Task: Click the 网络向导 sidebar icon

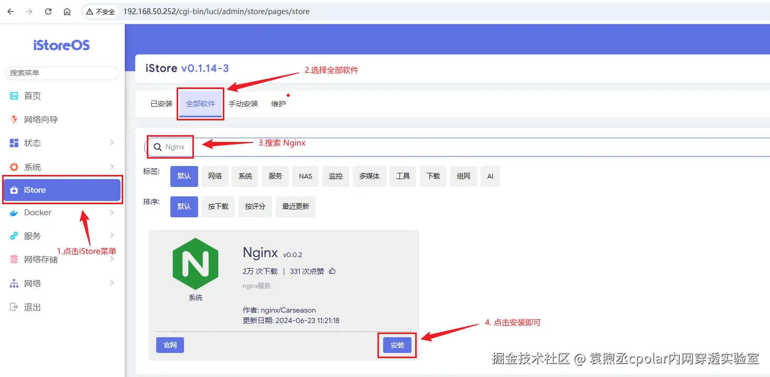Action: (x=14, y=119)
